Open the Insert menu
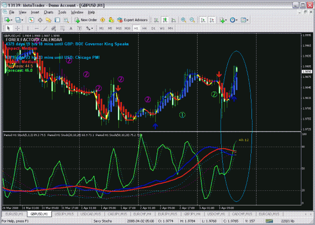 pyautogui.click(x=35, y=12)
